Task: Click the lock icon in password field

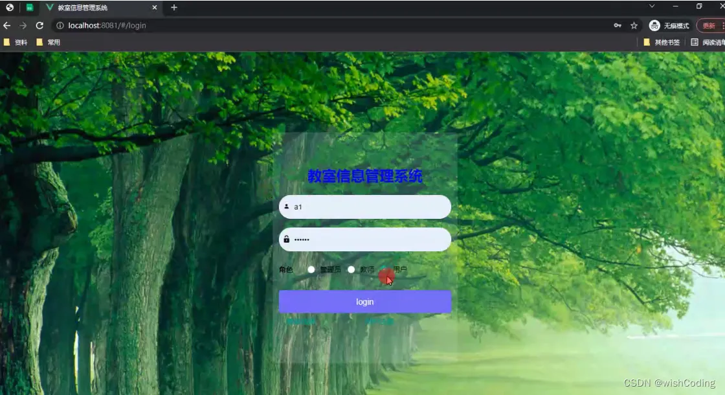Action: (x=287, y=239)
